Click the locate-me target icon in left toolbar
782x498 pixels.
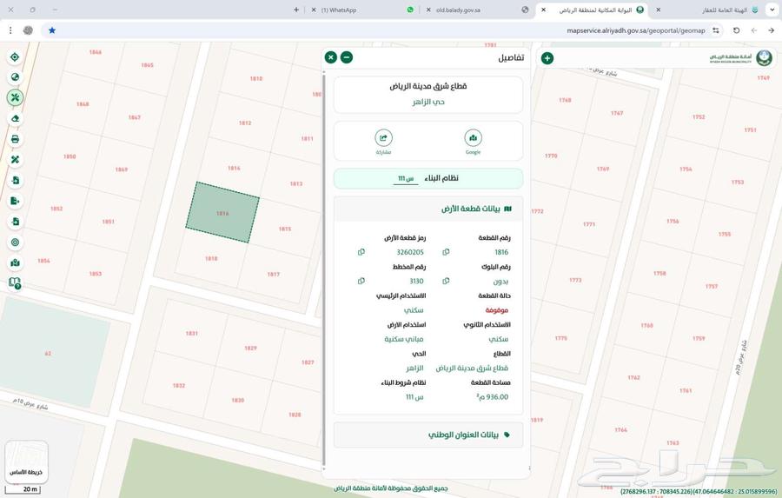pyautogui.click(x=15, y=57)
